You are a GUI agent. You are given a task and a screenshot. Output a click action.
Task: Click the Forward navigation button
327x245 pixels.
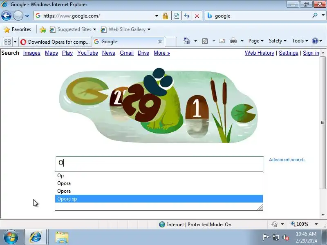pyautogui.click(x=18, y=16)
